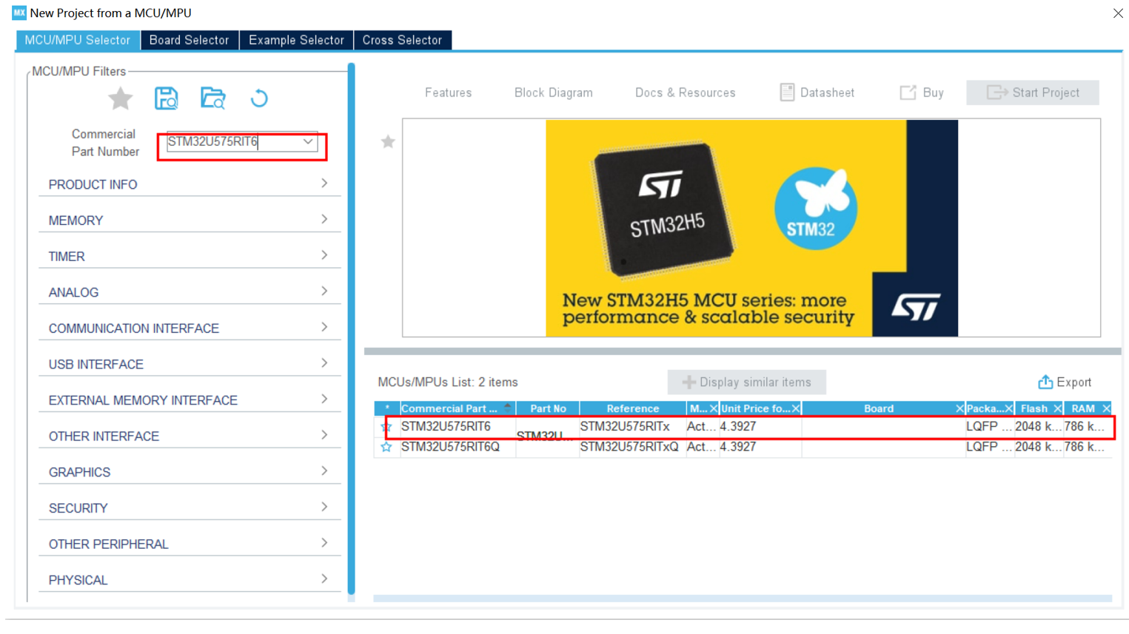
Task: Expand the ANALOG filter section
Action: tap(190, 292)
